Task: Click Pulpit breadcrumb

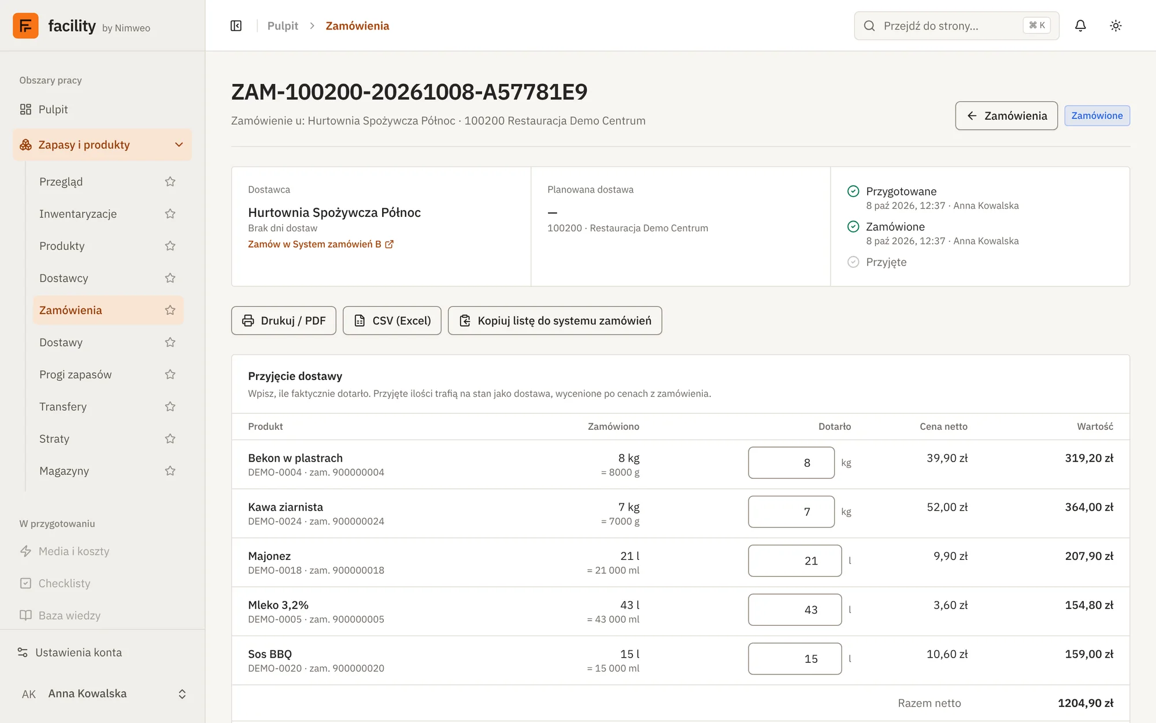Action: [283, 25]
